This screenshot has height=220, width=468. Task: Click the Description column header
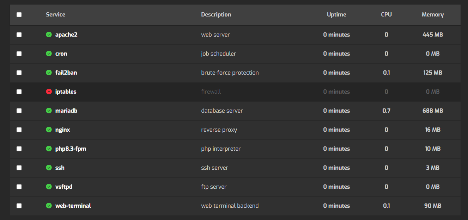[x=216, y=15]
